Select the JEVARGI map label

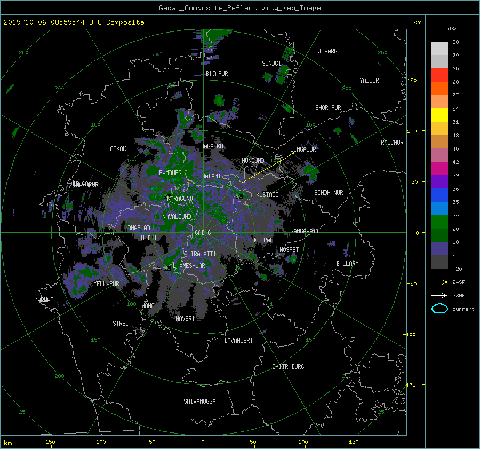329,51
